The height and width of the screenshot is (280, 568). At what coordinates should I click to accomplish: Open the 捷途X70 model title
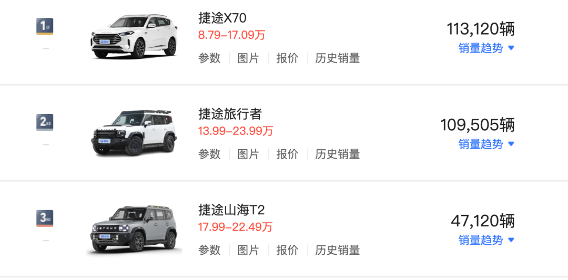222,18
